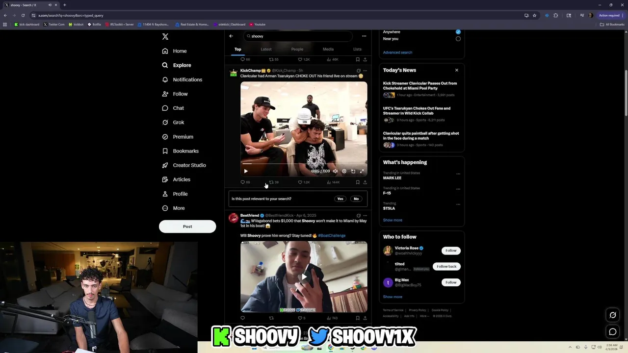
Task: Reload the page in Chrome
Action: click(23, 15)
